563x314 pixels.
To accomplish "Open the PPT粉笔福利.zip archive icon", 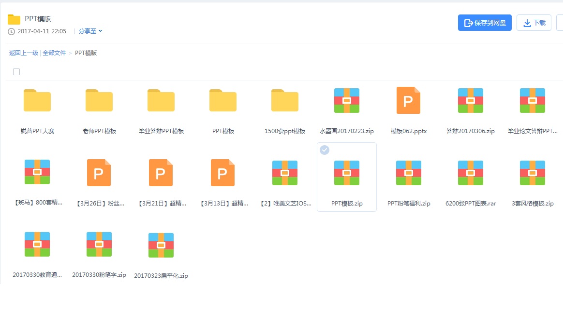I will point(409,172).
